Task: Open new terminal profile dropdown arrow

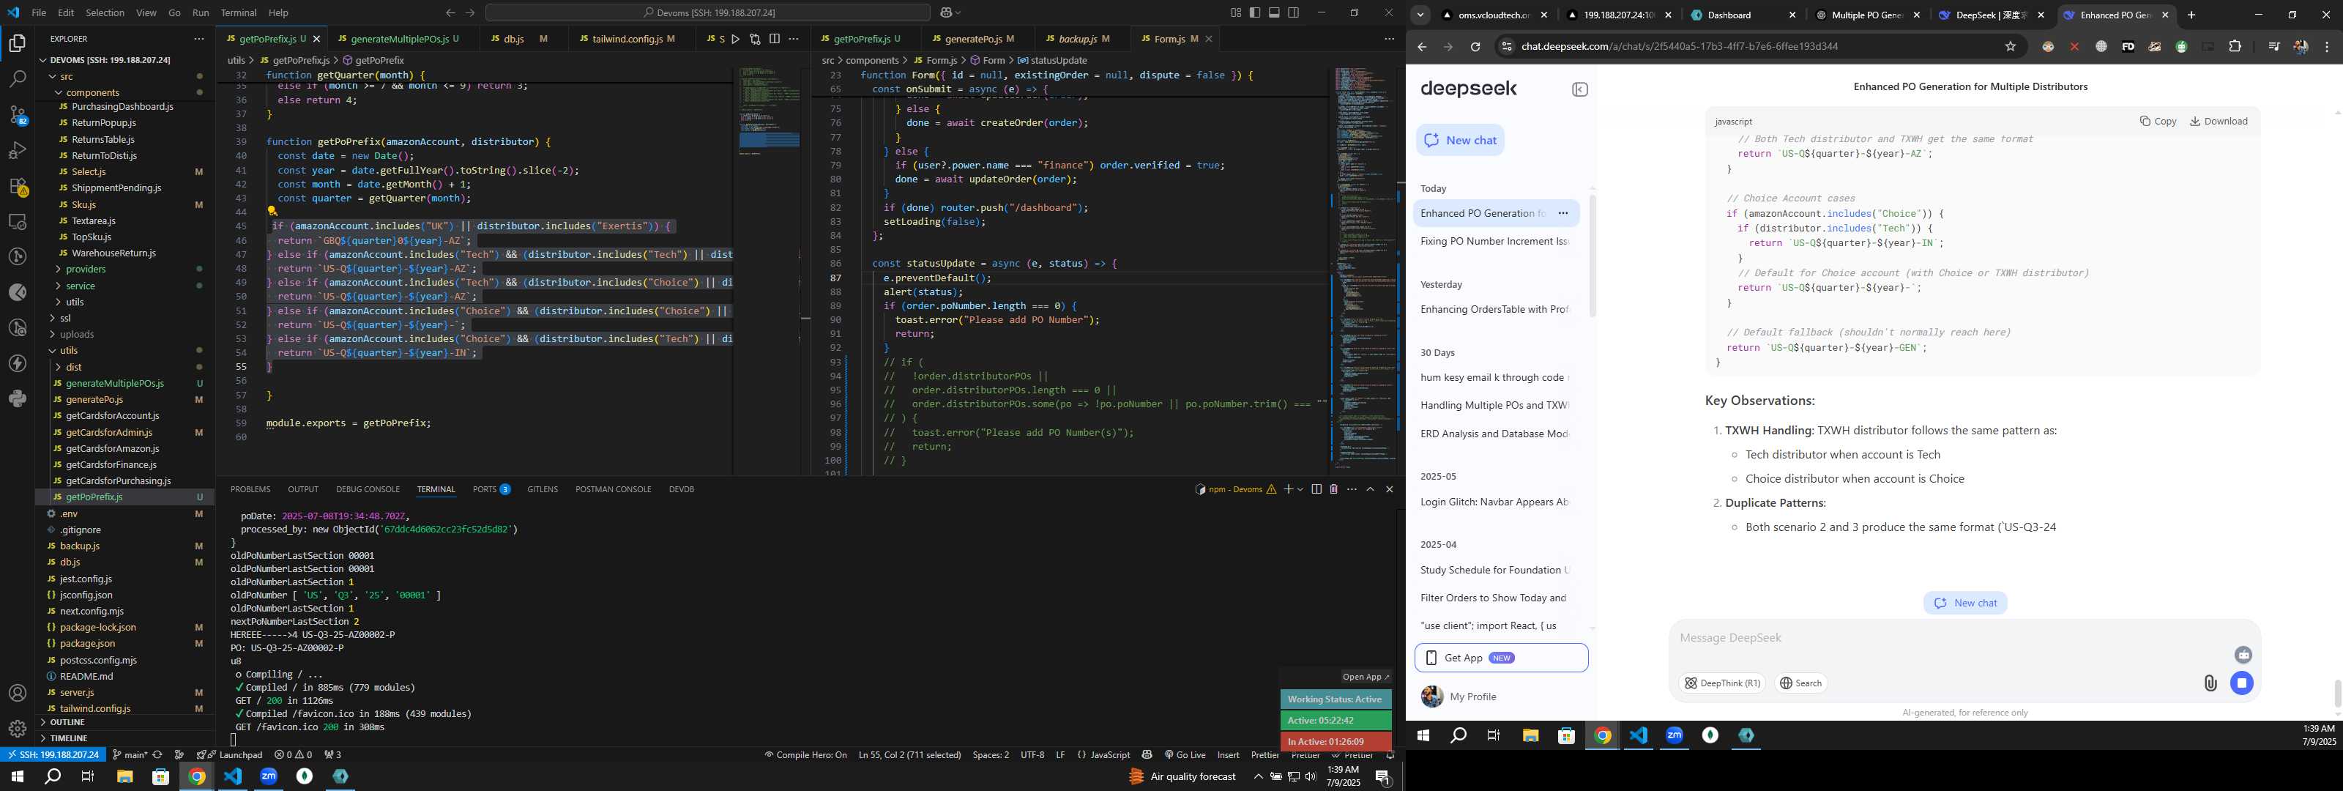Action: (1300, 490)
